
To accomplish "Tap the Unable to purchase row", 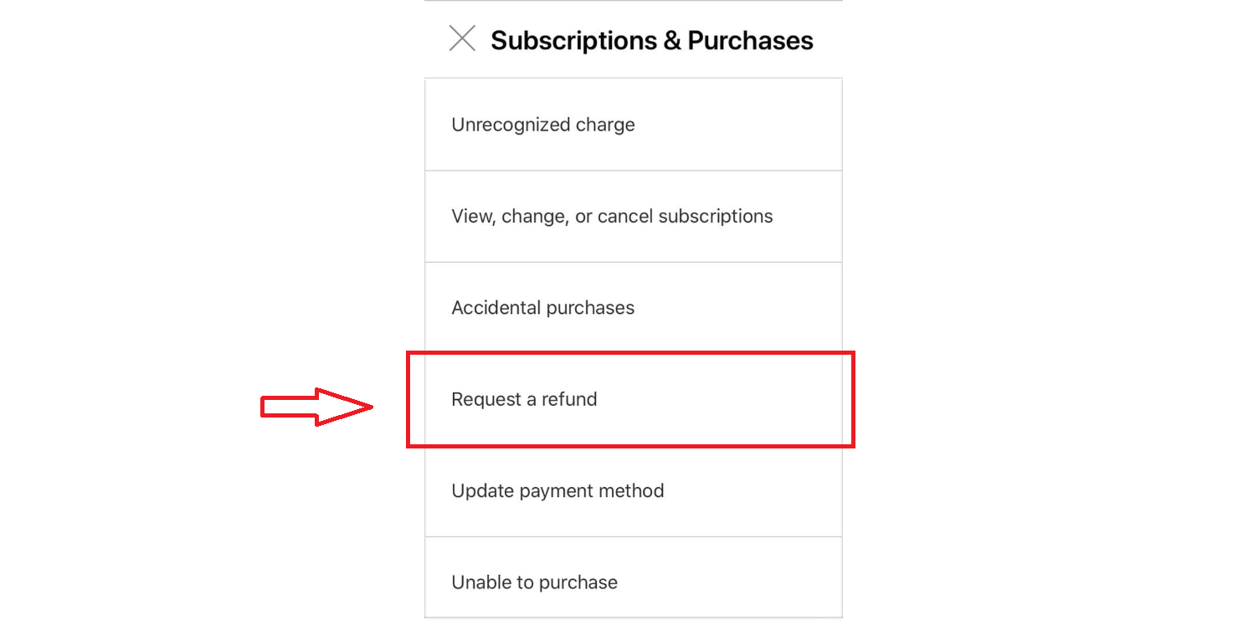I will point(633,582).
